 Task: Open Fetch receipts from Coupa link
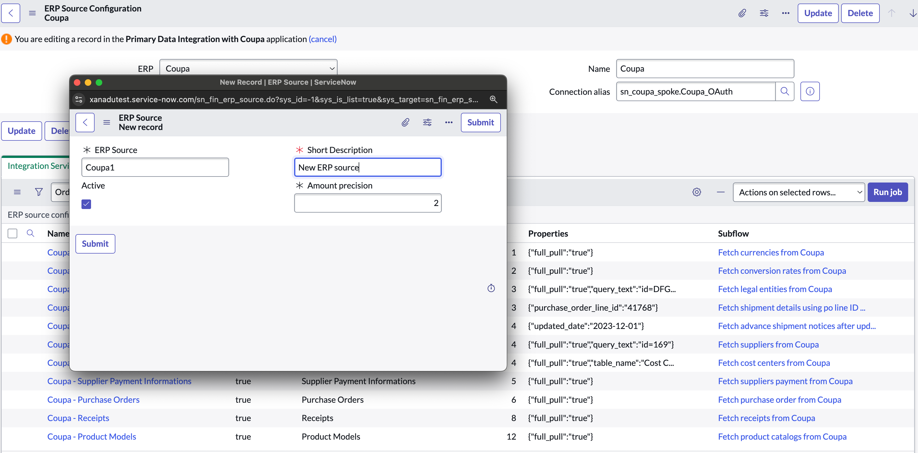coord(766,418)
